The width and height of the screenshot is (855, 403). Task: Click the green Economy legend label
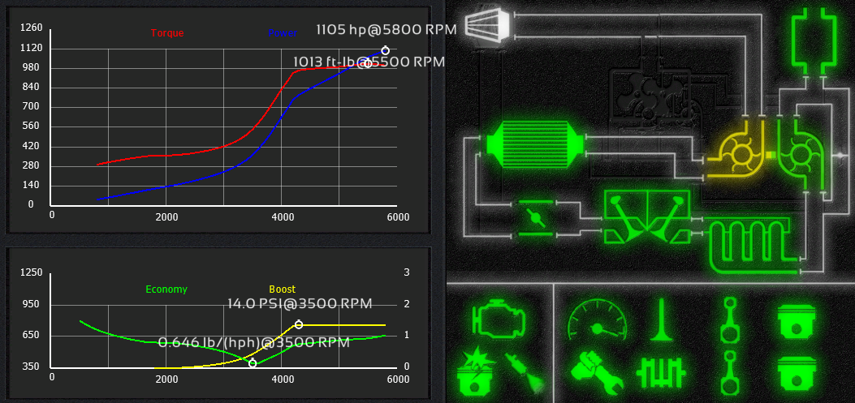(166, 289)
